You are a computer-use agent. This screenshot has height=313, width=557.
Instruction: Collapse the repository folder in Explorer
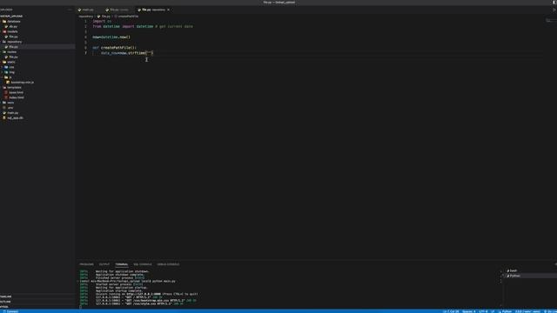pos(14,42)
